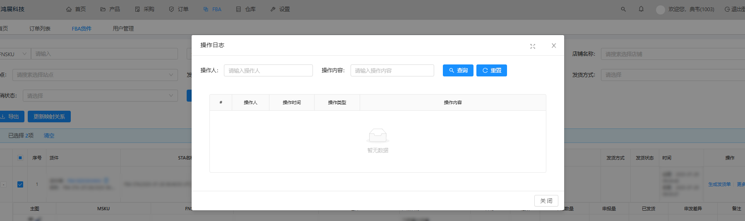Open notifications bell icon
Viewport: 745px width, 221px height.
[641, 9]
